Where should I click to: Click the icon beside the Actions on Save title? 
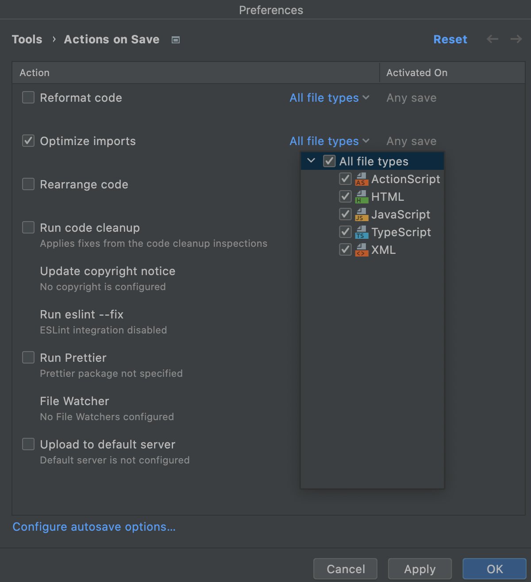[175, 39]
